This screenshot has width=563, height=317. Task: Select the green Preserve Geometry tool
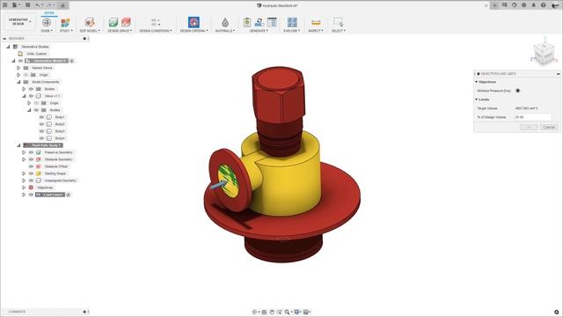point(113,22)
